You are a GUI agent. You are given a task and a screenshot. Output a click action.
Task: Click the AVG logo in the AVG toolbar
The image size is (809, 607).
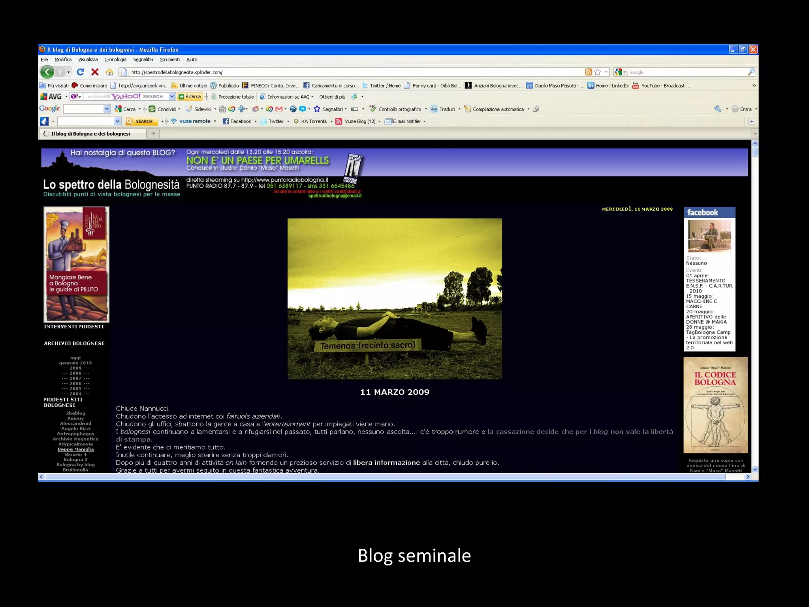(51, 96)
